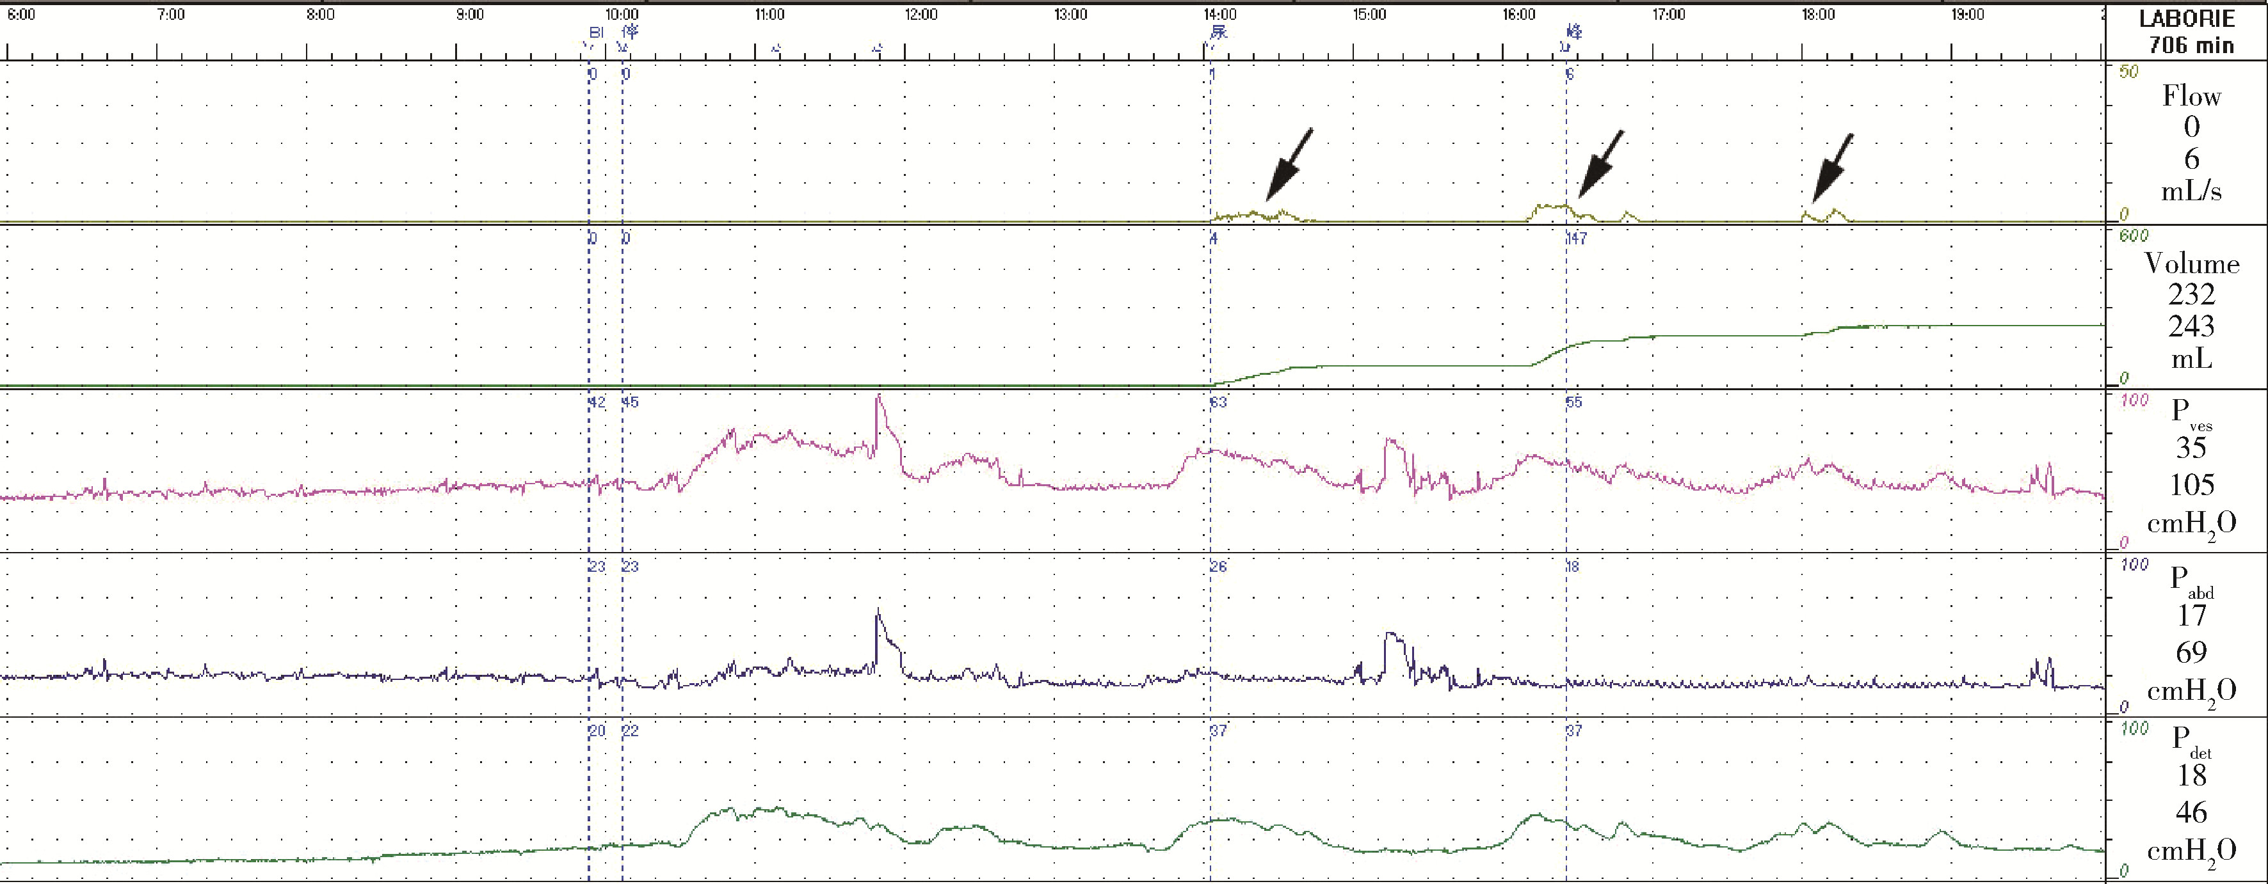This screenshot has width=2268, height=884.
Task: Select the Volume channel label
Action: coord(2191,263)
